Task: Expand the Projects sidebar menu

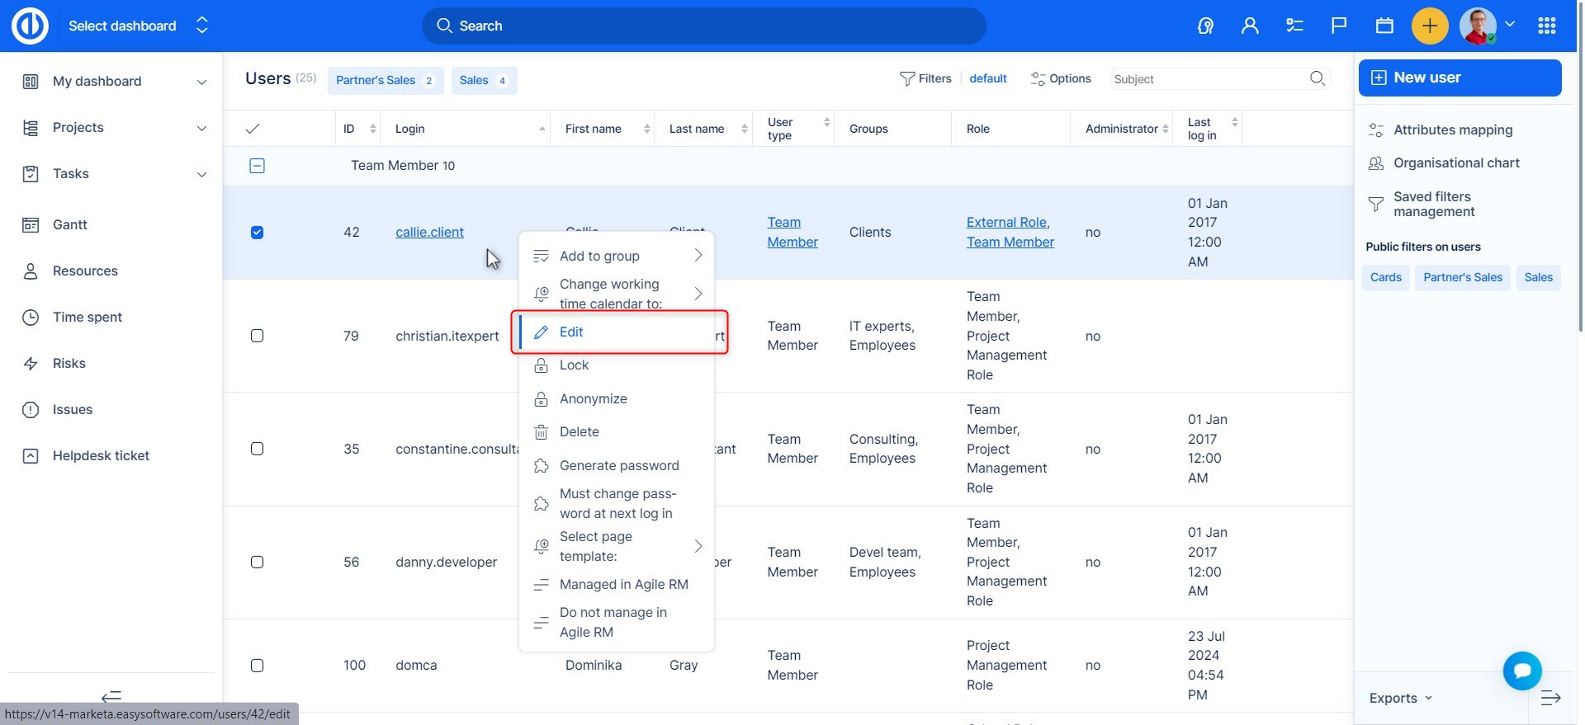Action: 201,128
